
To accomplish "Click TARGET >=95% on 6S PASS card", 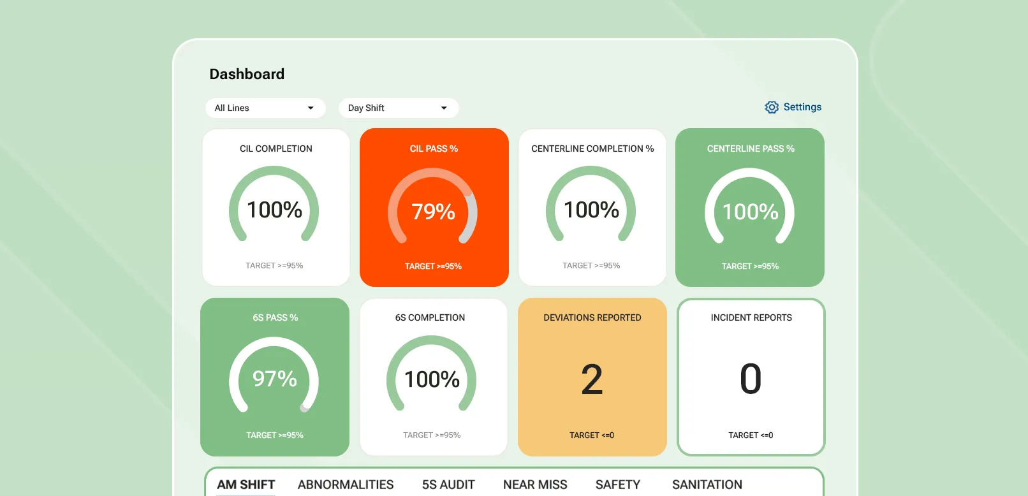I will (x=275, y=435).
